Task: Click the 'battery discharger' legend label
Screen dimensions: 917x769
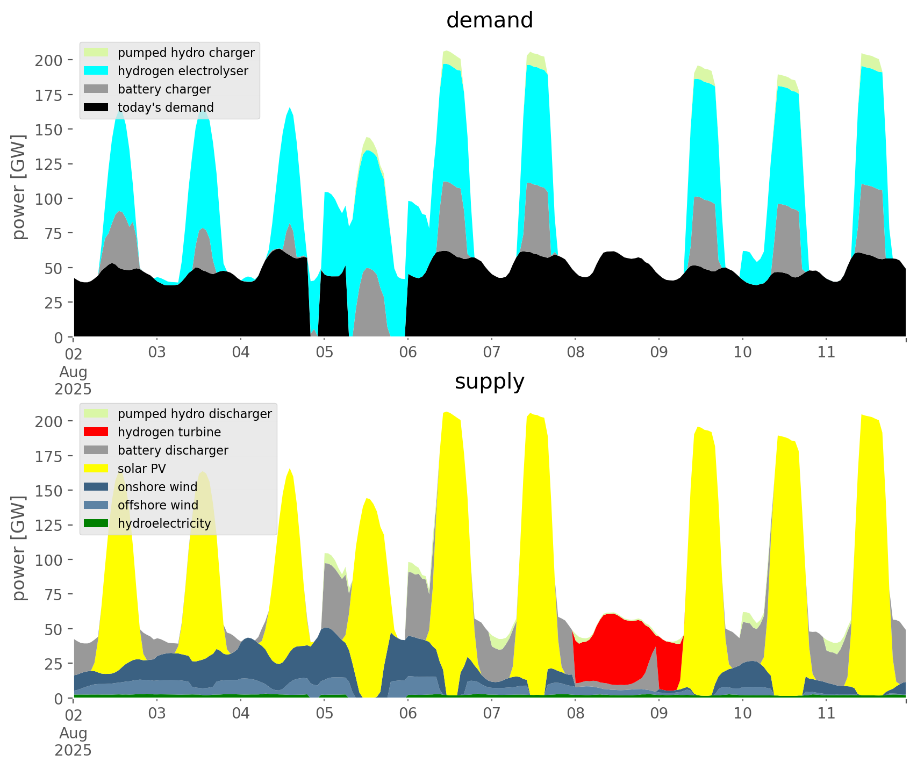Action: click(173, 450)
